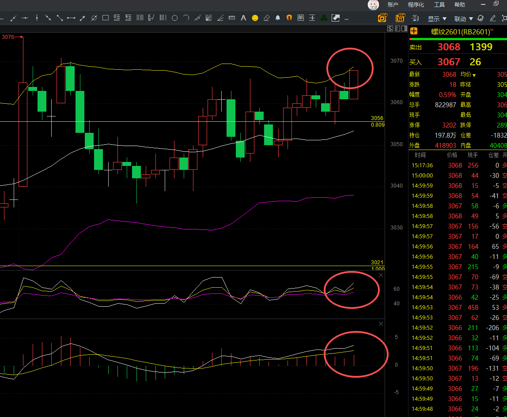
Task: Select the vertical line tool
Action: point(37,18)
